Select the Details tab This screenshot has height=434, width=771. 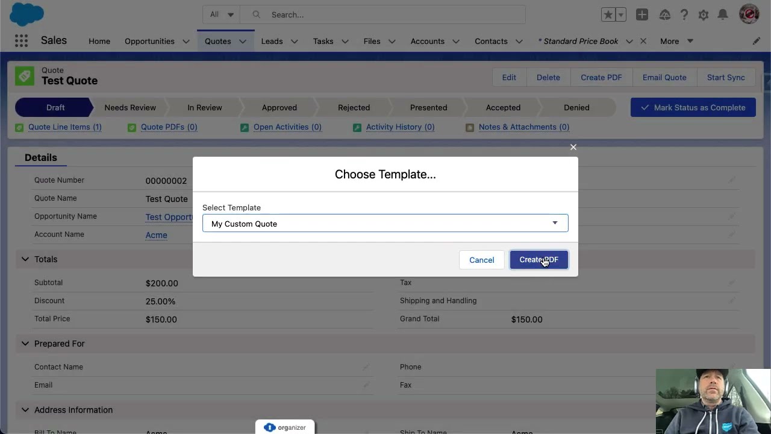coord(41,157)
